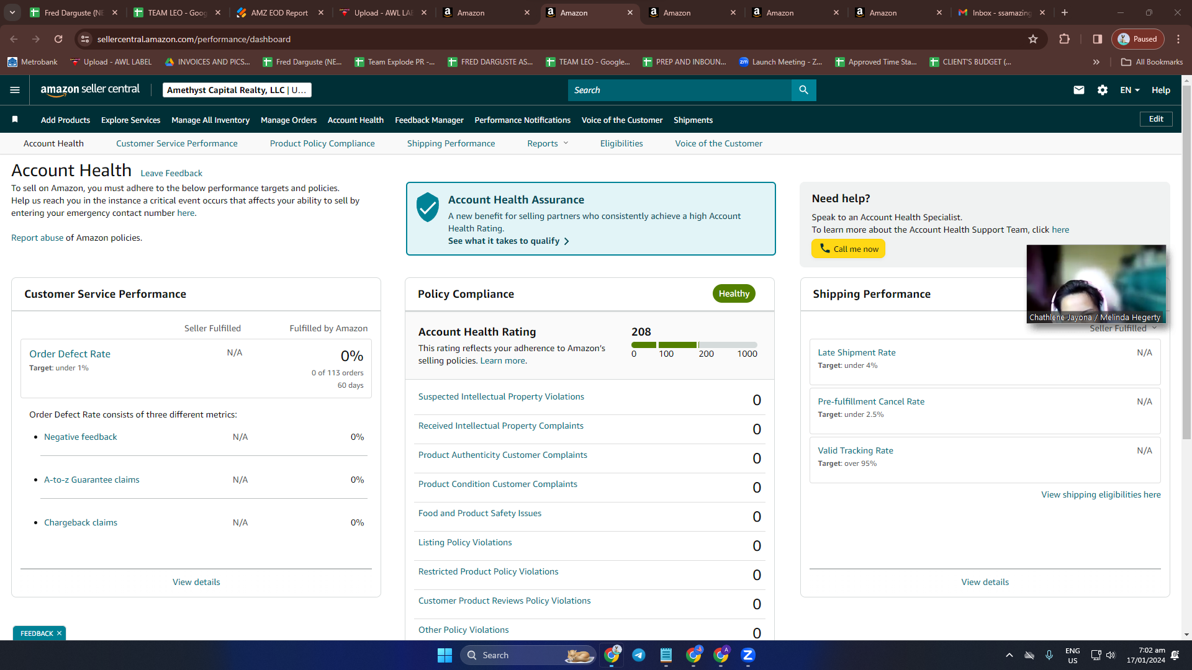Go to the Eligibilities tab
The image size is (1192, 670).
tap(621, 143)
